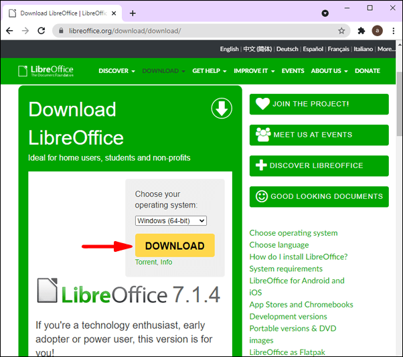Open the Torrent link

[146, 262]
